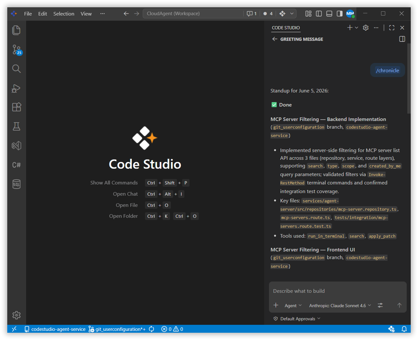The image size is (418, 340).
Task: Expand the new chat chevron dropdown
Action: [357, 28]
